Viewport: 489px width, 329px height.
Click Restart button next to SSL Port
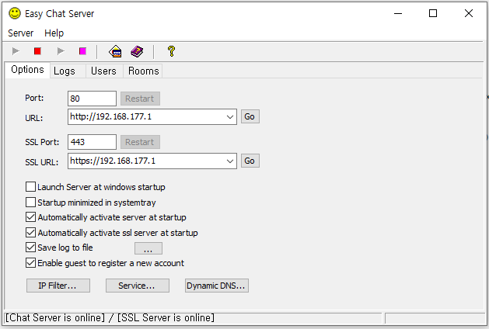pos(140,142)
